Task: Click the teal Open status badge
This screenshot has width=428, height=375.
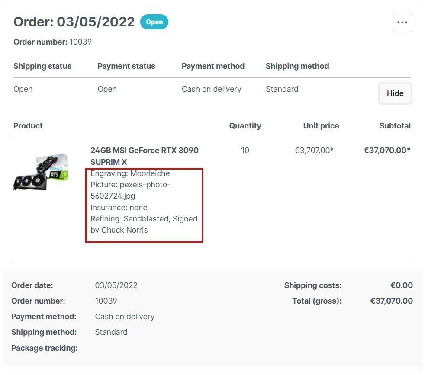Action: click(x=154, y=22)
